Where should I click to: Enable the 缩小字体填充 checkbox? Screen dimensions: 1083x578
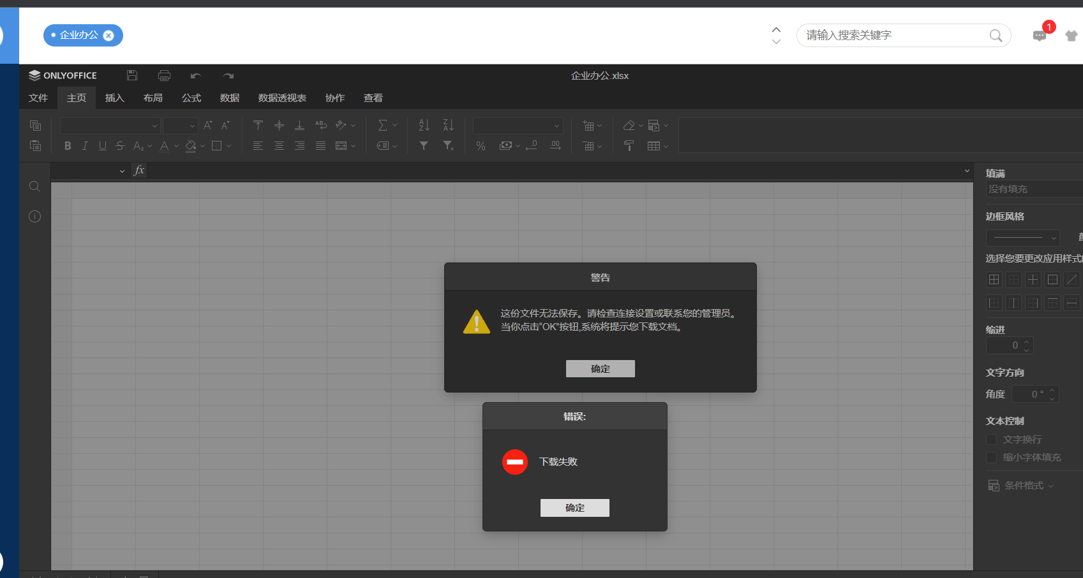coord(992,458)
